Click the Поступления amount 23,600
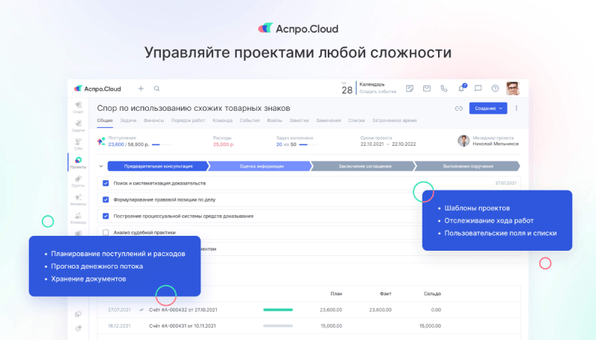Screen dimensions: 596x340 coord(116,144)
